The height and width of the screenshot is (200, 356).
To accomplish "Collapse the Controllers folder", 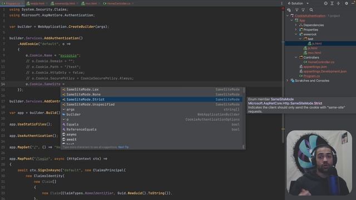I will (x=296, y=57).
